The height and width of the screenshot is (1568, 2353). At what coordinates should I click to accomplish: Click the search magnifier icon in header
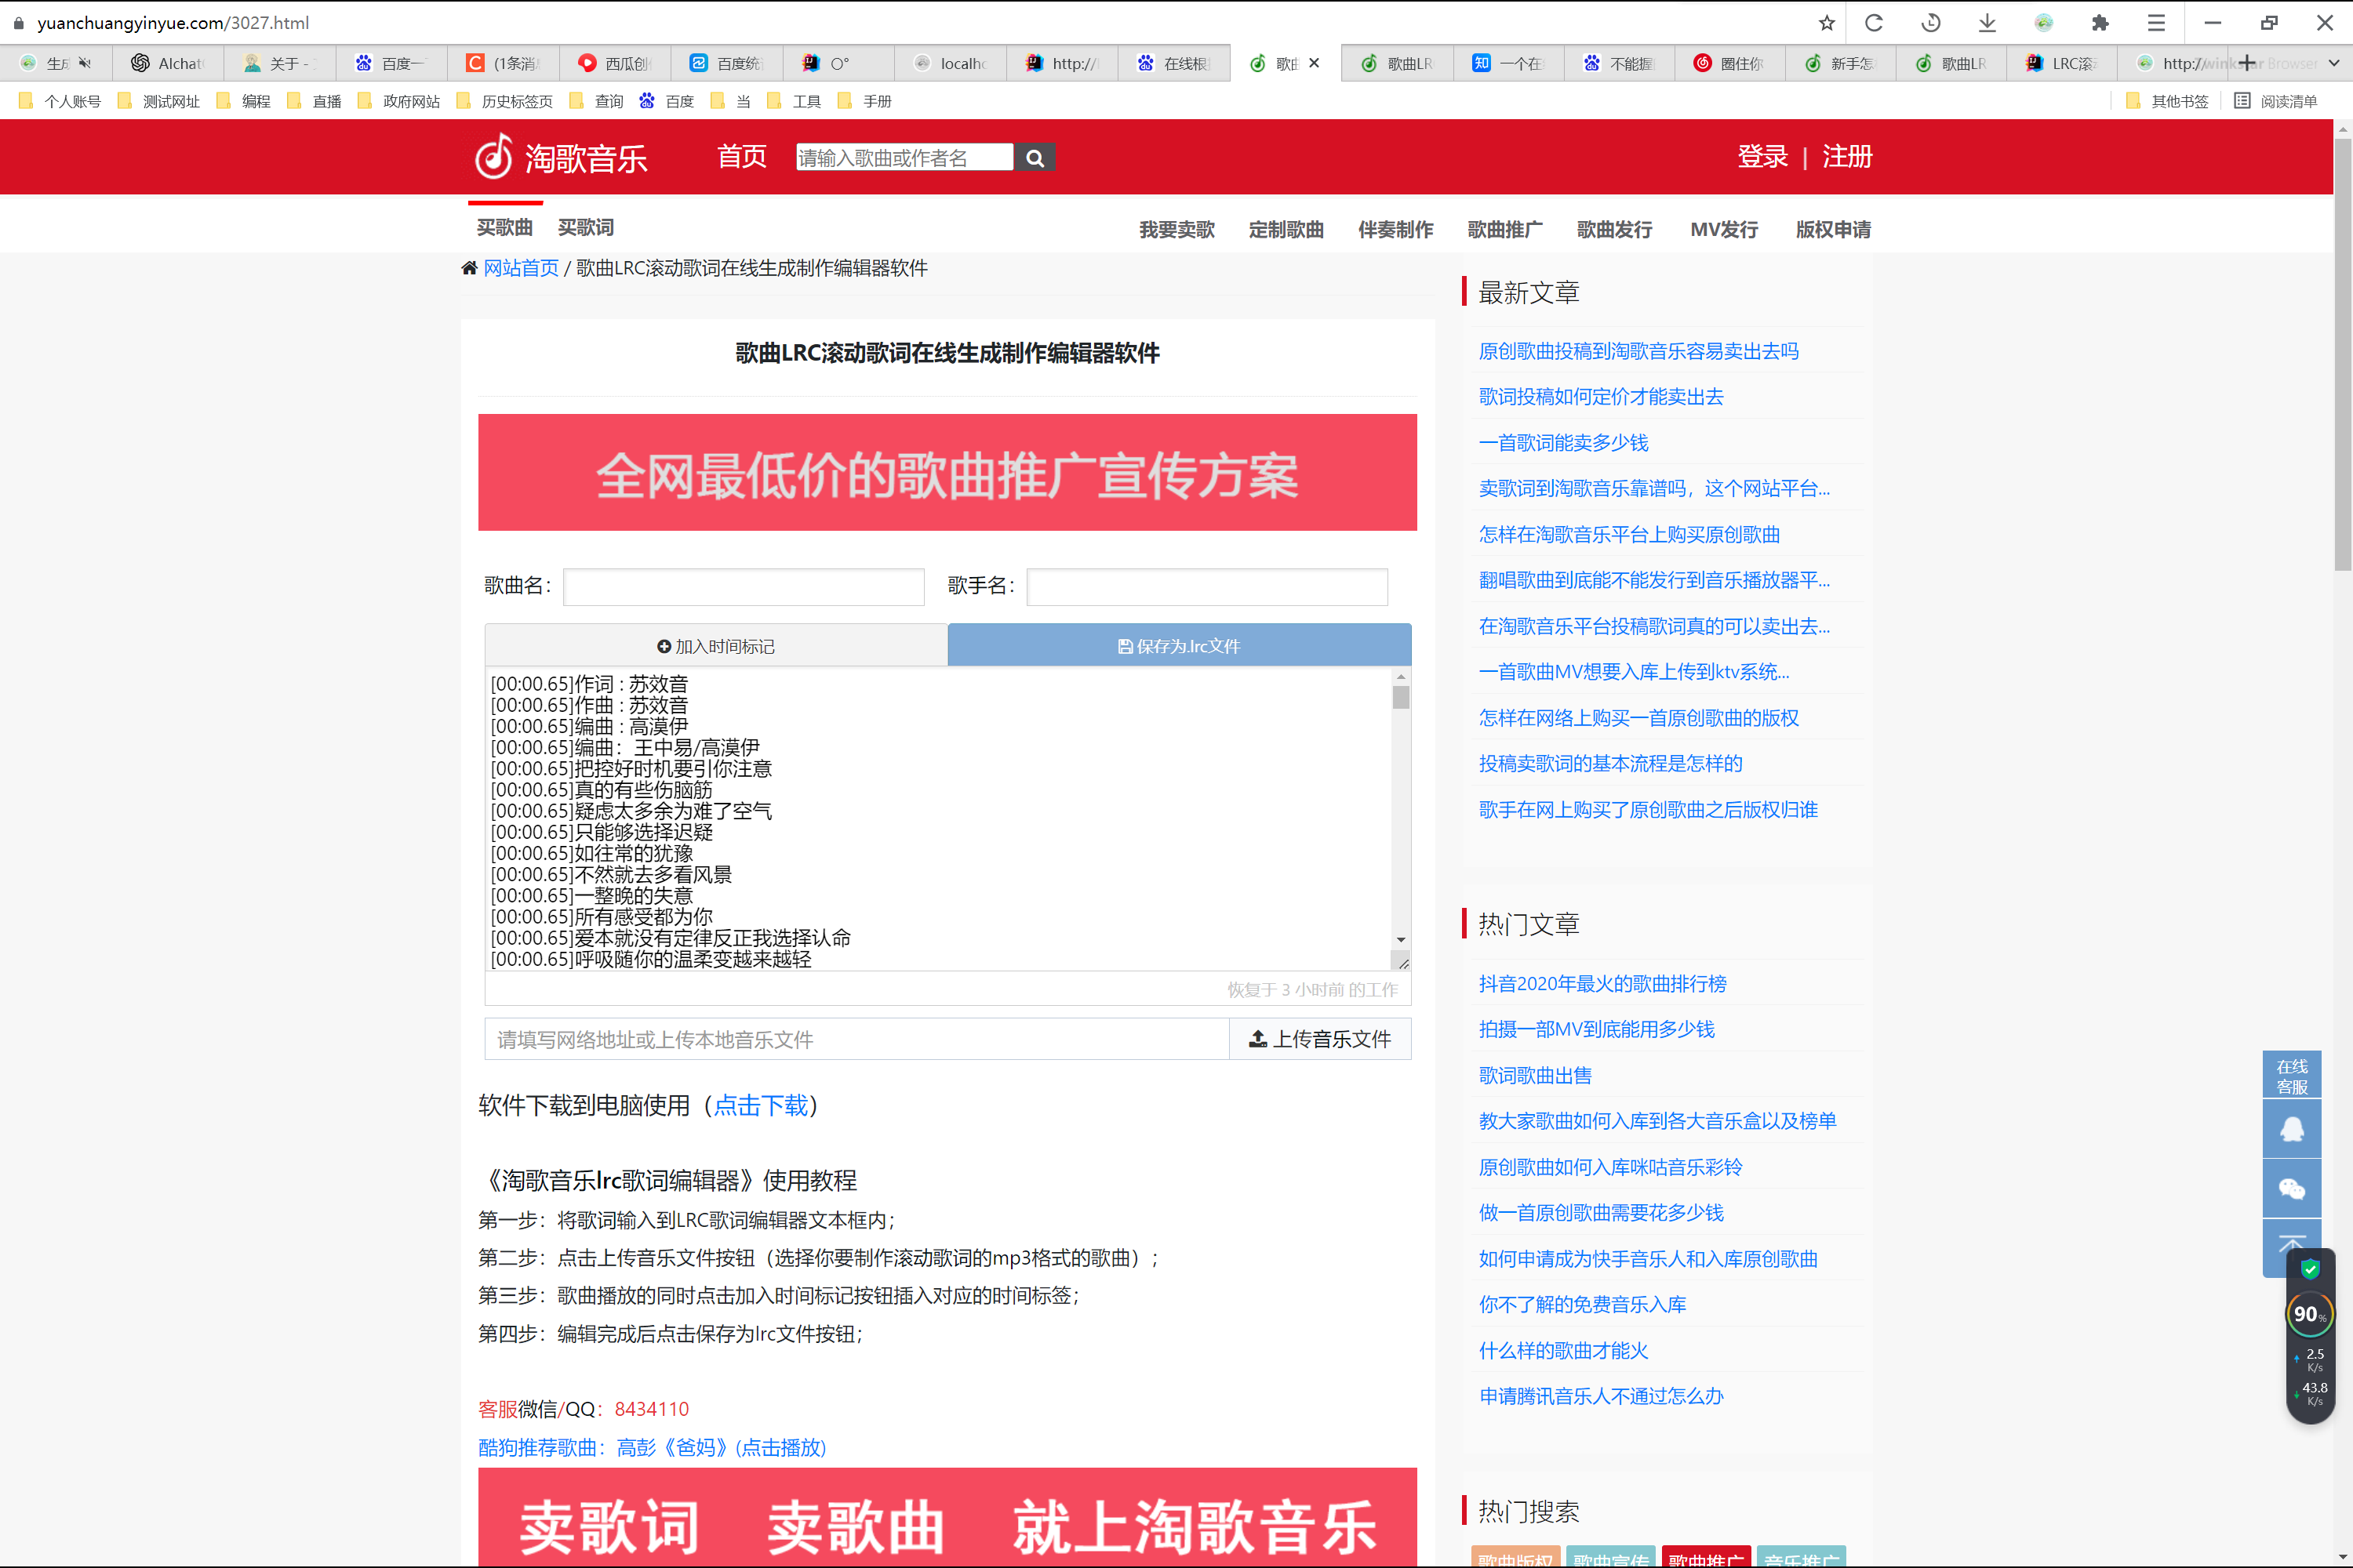point(1035,158)
